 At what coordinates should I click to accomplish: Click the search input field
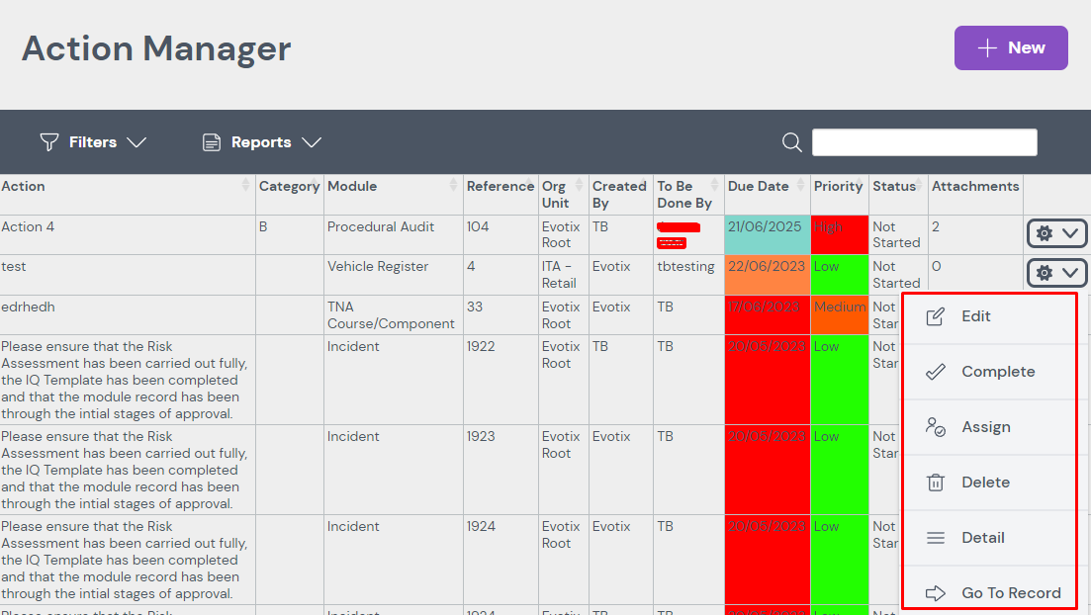(x=924, y=142)
